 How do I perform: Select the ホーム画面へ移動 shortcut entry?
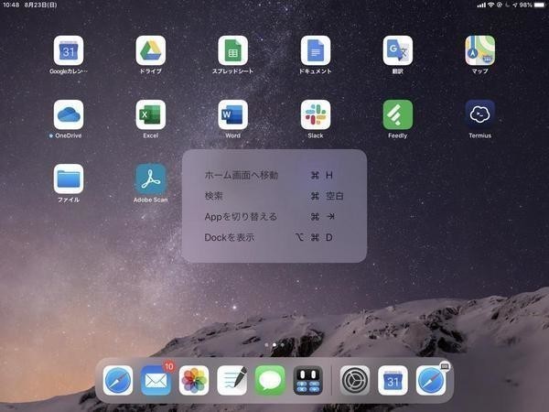point(274,175)
